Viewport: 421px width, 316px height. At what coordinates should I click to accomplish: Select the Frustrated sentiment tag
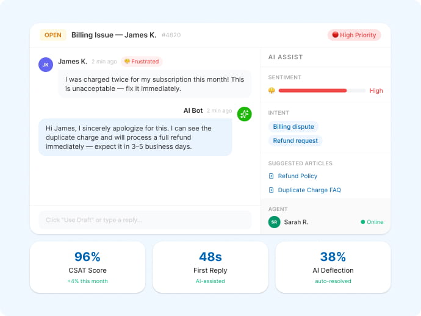[142, 62]
